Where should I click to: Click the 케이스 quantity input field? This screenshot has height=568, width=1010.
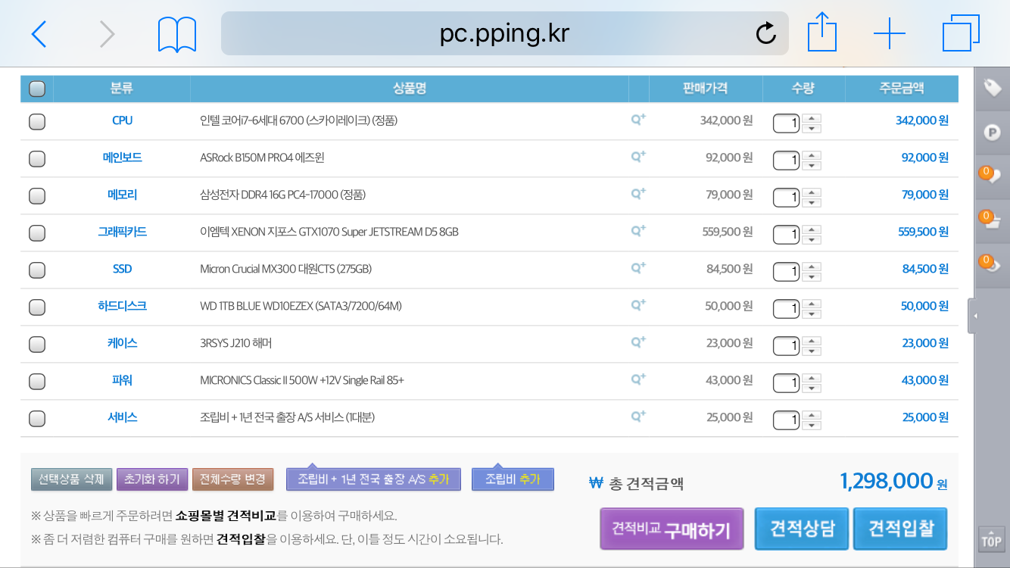[786, 345]
